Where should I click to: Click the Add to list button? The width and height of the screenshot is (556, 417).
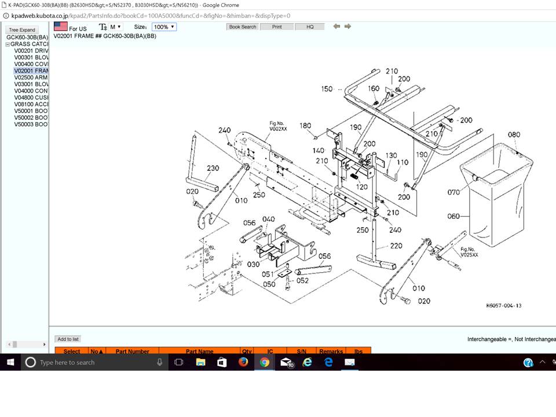click(68, 339)
